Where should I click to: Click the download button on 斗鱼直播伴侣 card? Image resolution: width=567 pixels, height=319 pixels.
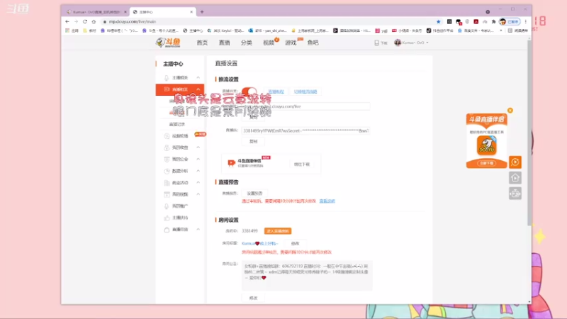pyautogui.click(x=302, y=164)
